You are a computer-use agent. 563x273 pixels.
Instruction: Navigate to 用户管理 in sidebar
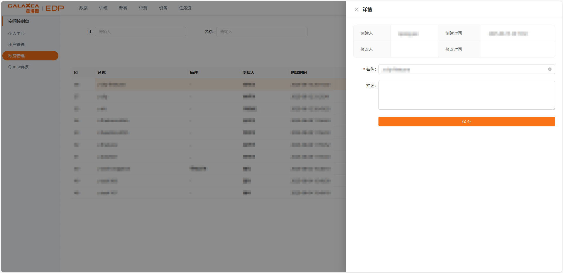[x=16, y=45]
